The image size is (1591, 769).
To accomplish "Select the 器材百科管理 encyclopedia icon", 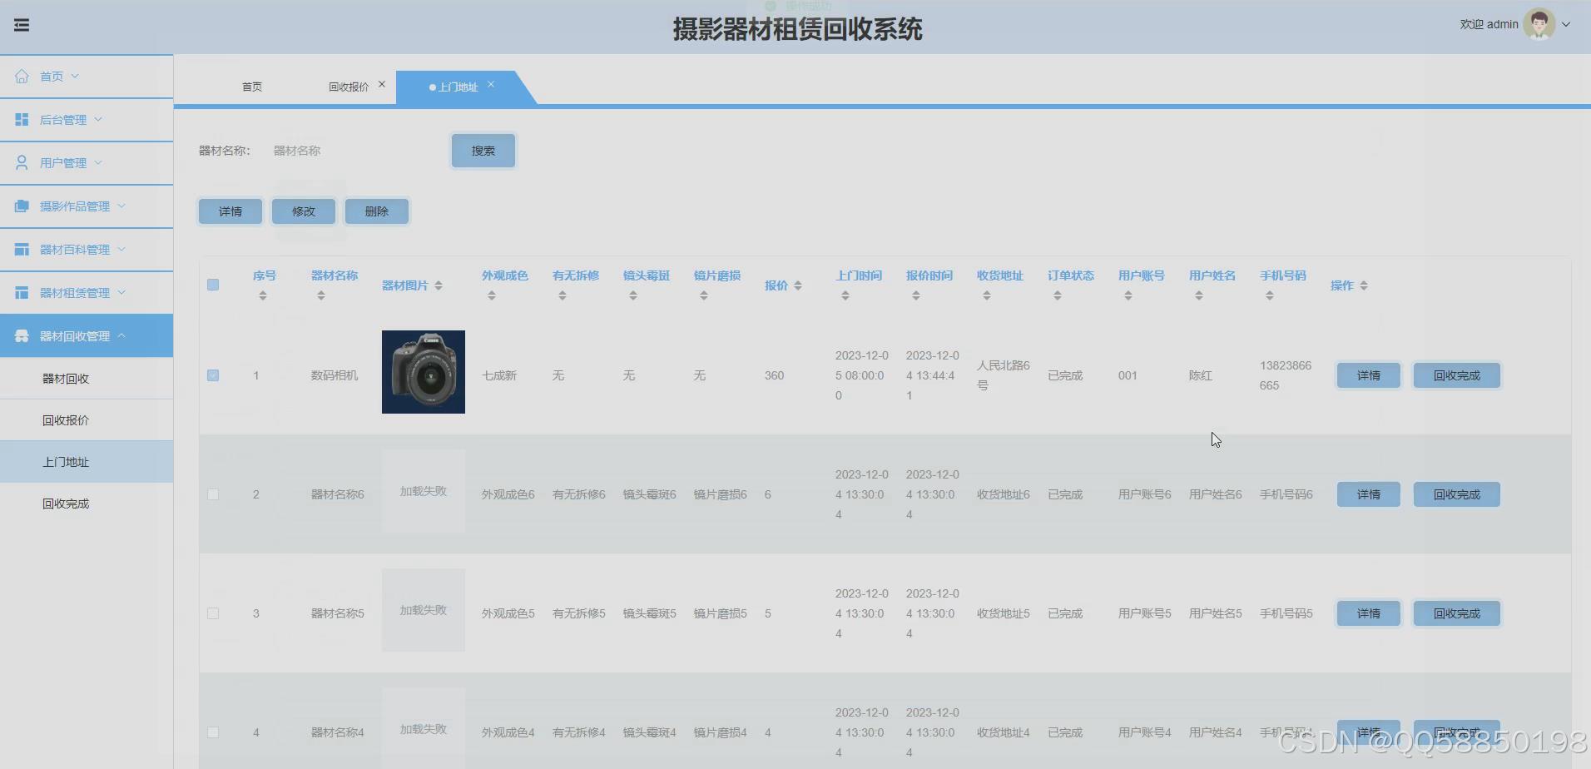I will [22, 249].
